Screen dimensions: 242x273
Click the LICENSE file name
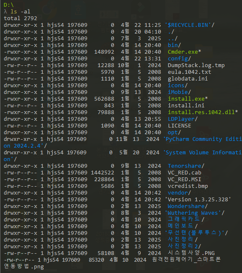tap(180, 126)
